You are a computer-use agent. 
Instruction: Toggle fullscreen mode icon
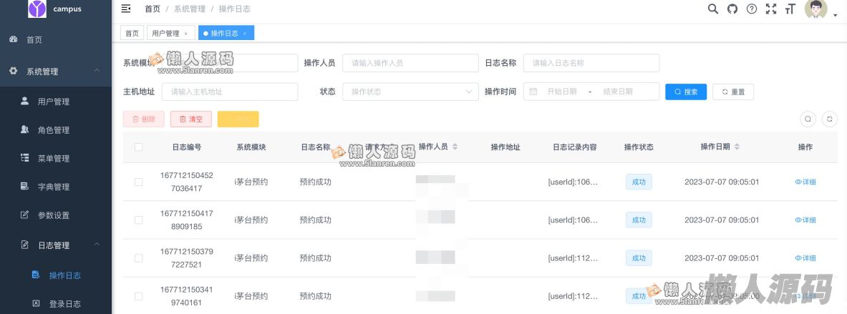(x=770, y=9)
